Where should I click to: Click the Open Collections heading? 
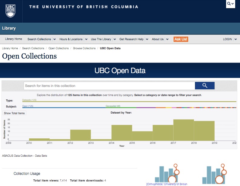(29, 56)
